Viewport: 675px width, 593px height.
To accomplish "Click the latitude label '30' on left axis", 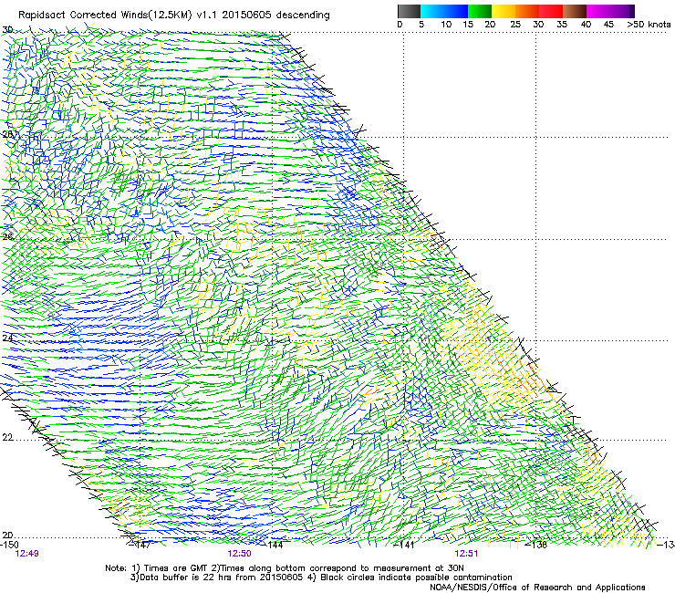I will point(7,30).
